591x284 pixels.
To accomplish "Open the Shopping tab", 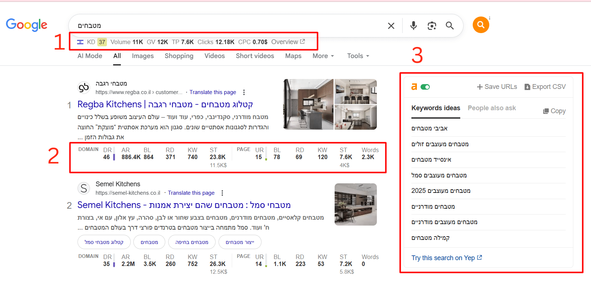I will click(x=179, y=56).
